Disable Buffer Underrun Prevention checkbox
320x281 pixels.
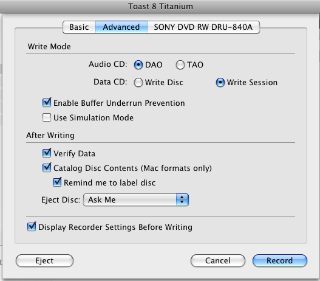pos(47,103)
